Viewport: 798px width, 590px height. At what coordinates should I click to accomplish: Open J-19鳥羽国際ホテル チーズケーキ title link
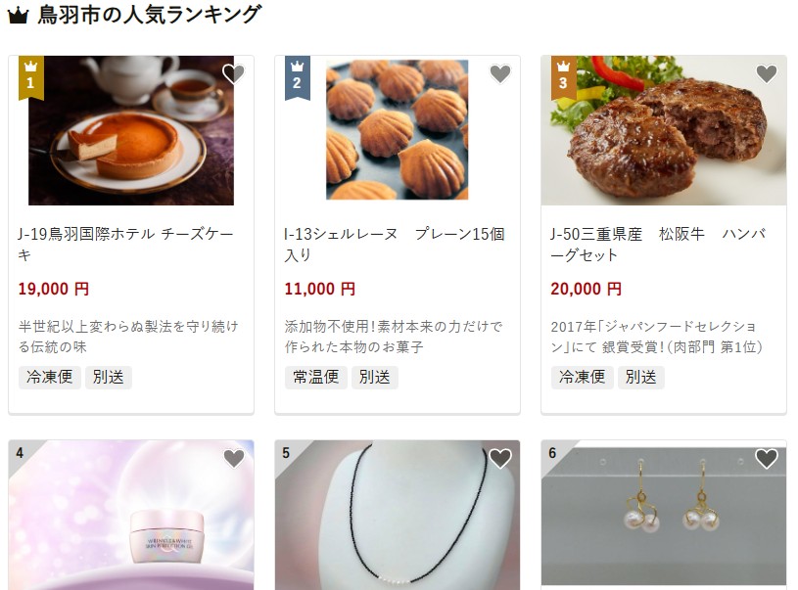point(125,245)
